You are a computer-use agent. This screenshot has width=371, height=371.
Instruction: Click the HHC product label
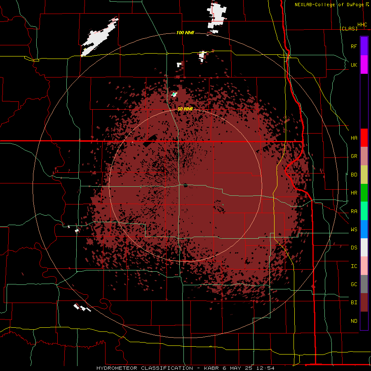pyautogui.click(x=362, y=25)
